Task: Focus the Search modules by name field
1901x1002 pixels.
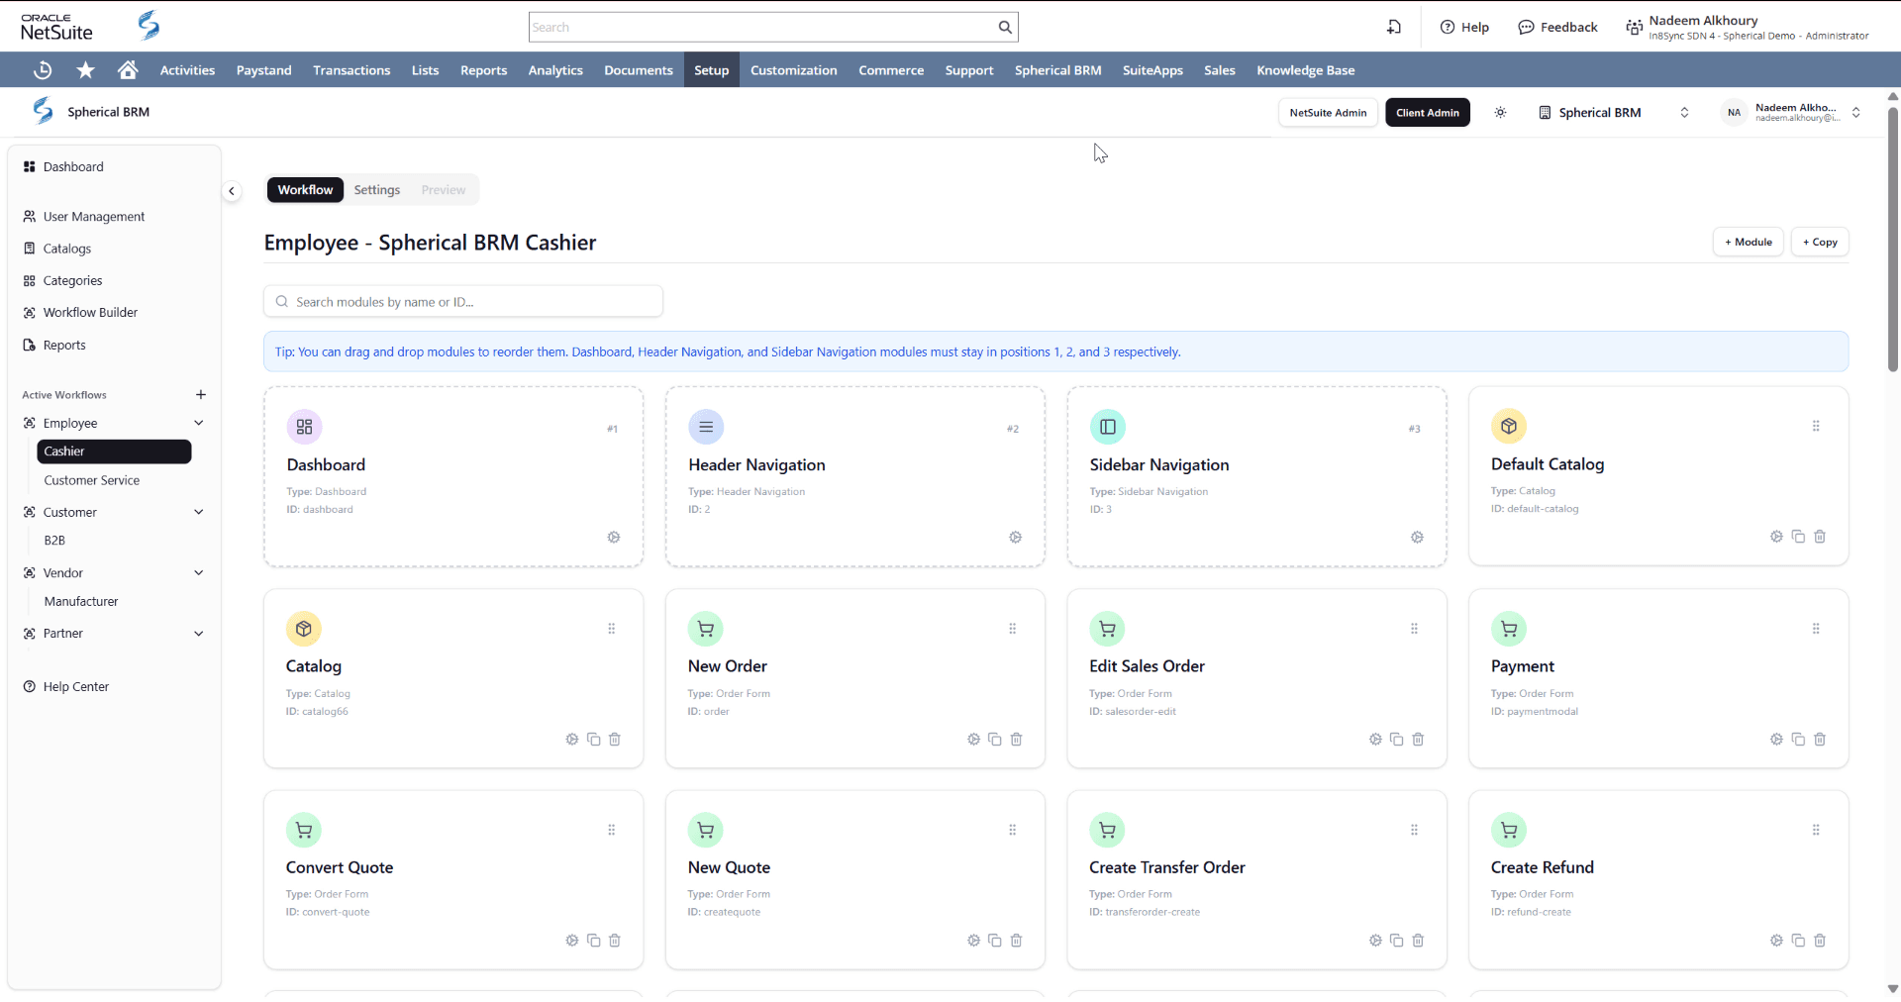Action: click(463, 302)
